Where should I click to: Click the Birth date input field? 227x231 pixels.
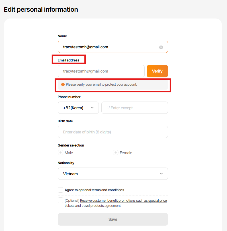coord(113,132)
